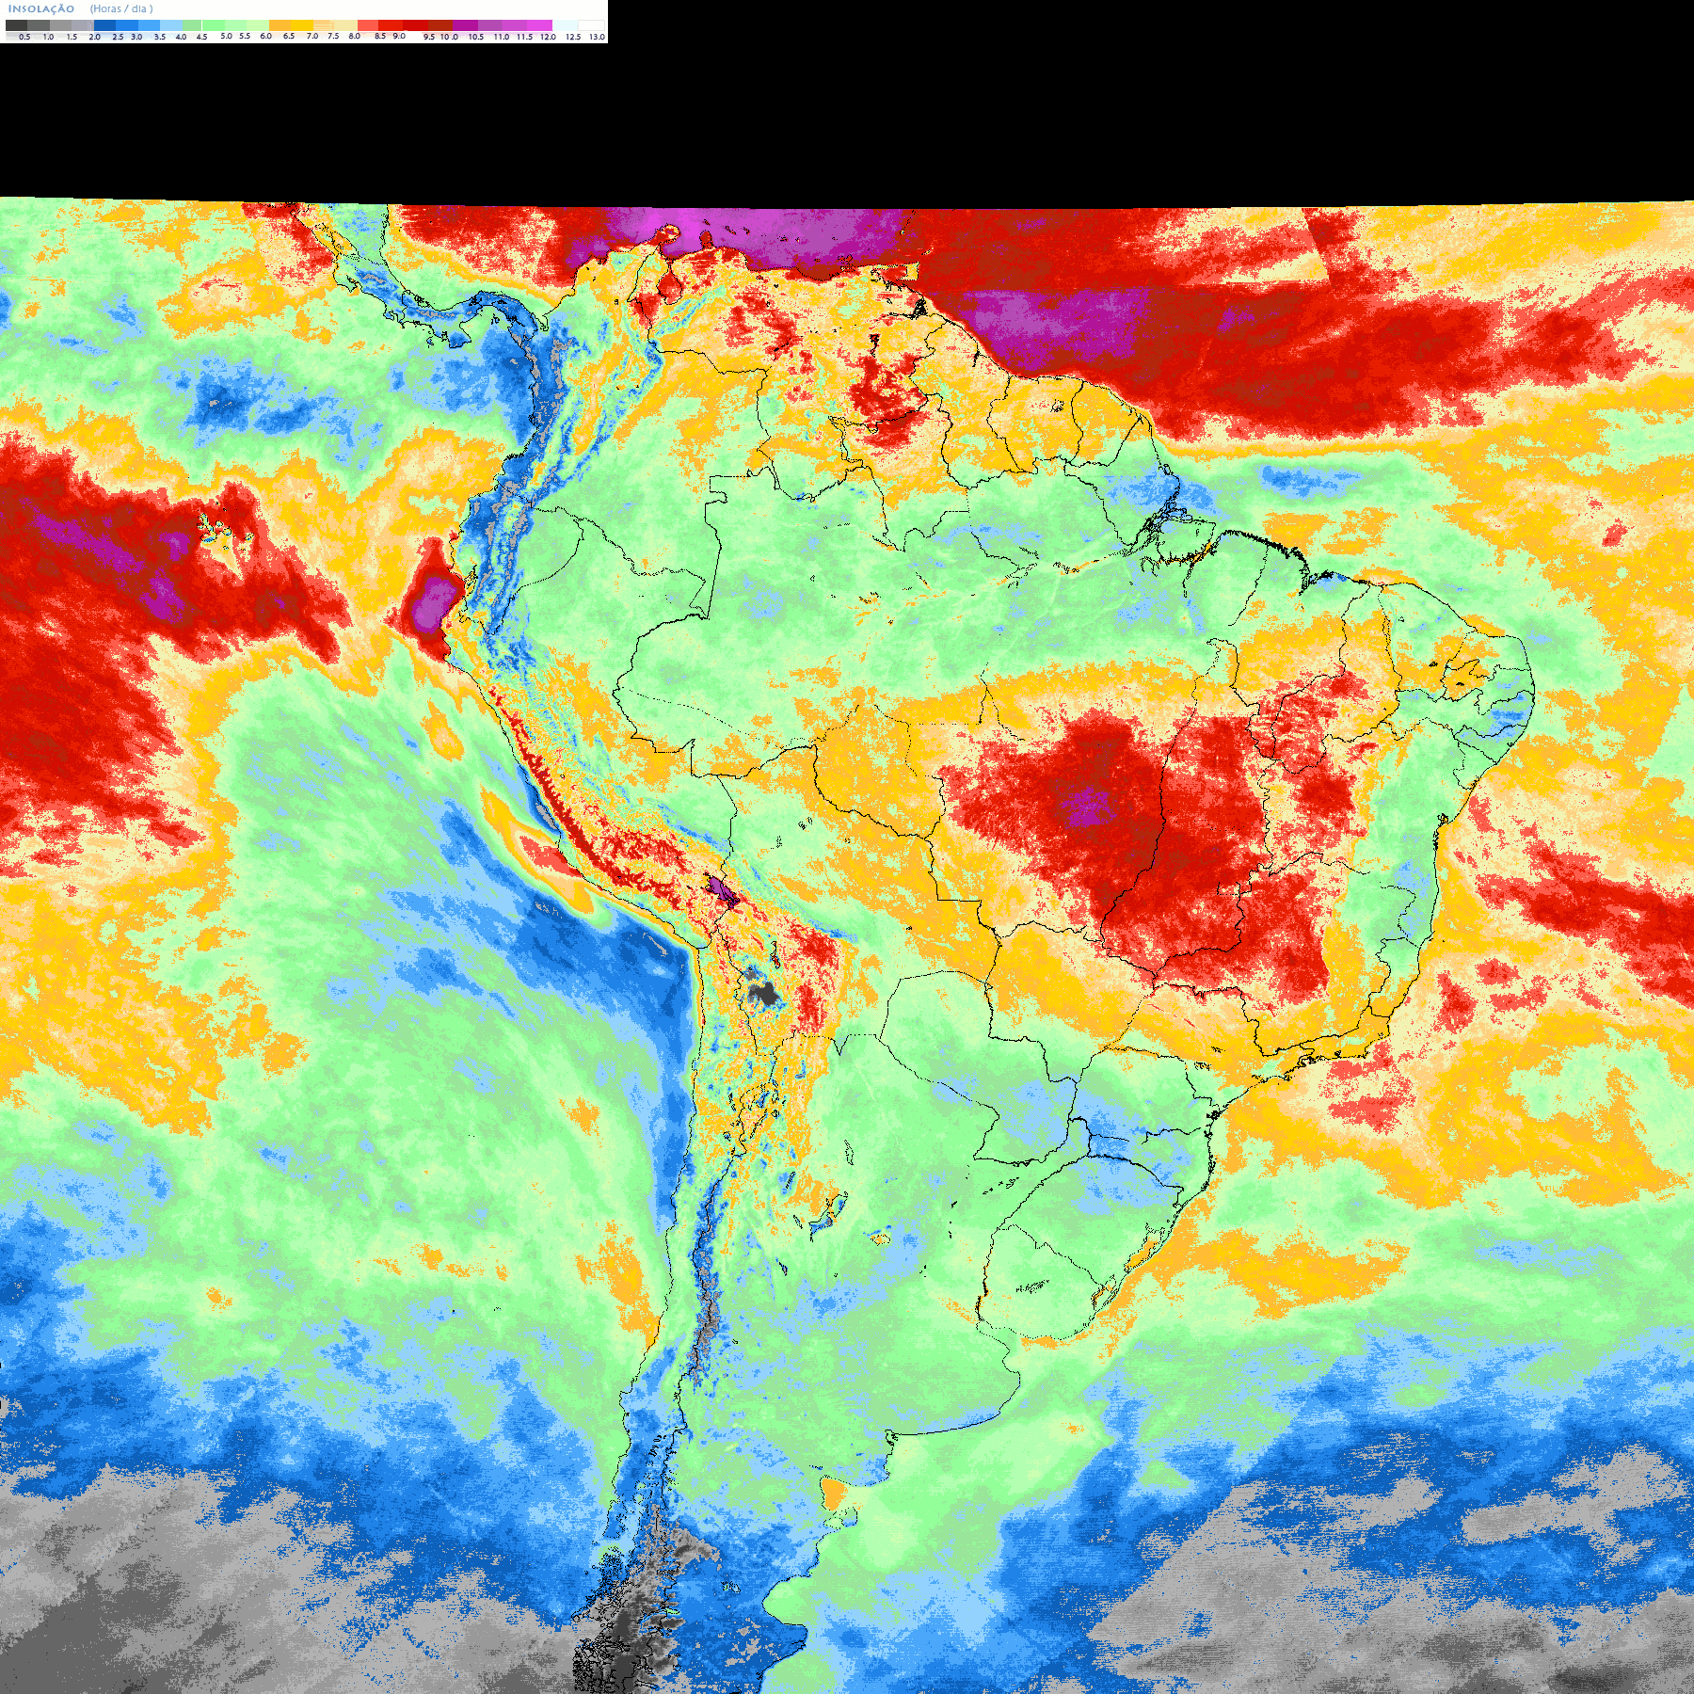
Task: Click the '7.0' legend value
Action: (312, 36)
